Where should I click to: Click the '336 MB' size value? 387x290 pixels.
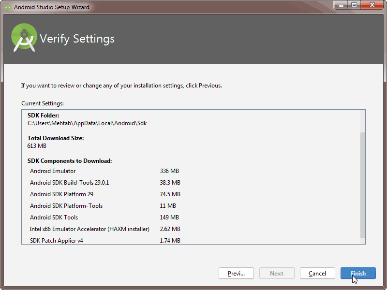(169, 171)
